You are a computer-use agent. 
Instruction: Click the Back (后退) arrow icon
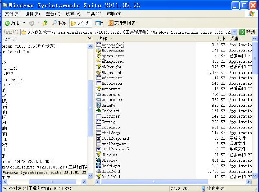pyautogui.click(x=7, y=23)
